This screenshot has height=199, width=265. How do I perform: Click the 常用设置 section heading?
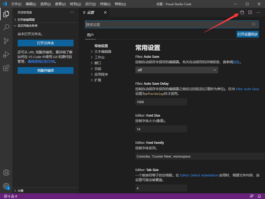tap(148, 48)
